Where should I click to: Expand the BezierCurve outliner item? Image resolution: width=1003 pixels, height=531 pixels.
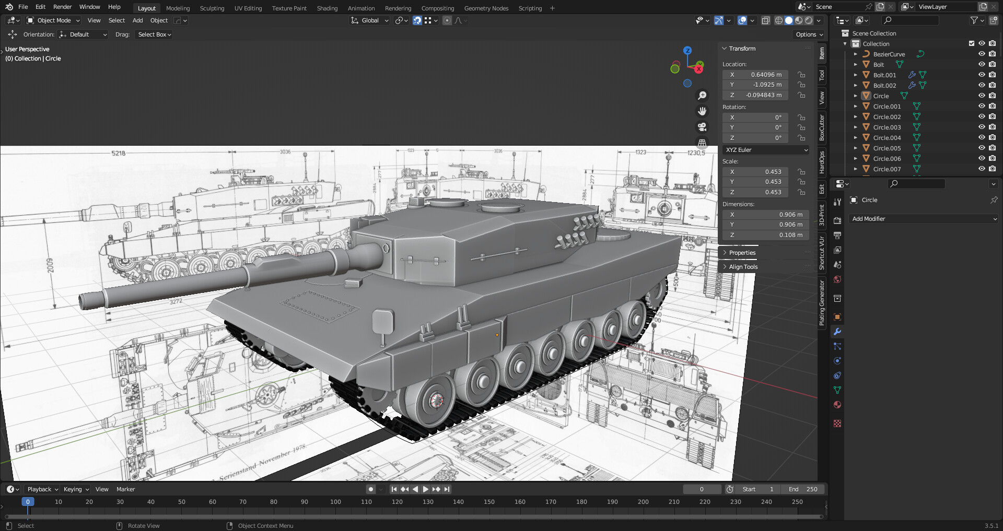855,54
